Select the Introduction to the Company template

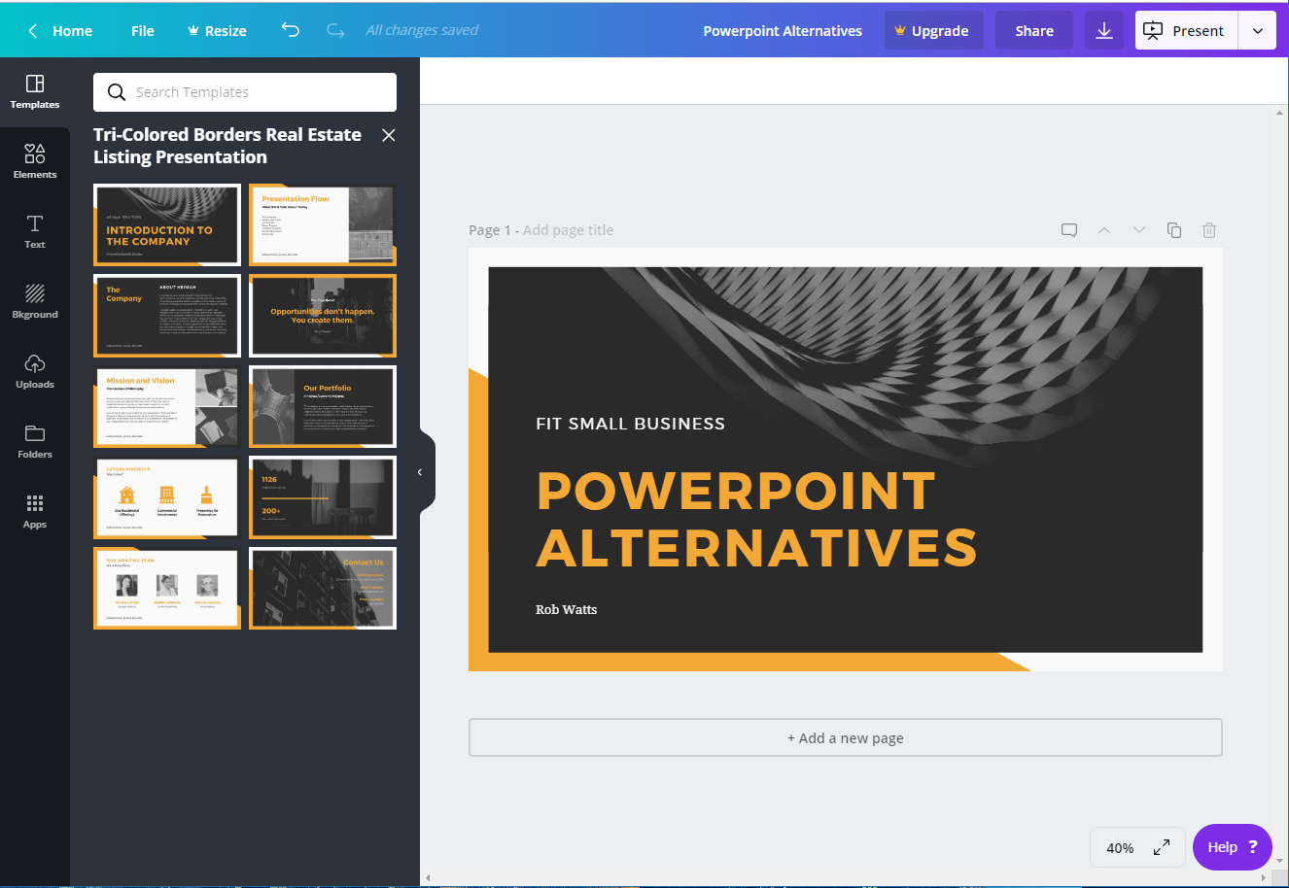tap(167, 224)
